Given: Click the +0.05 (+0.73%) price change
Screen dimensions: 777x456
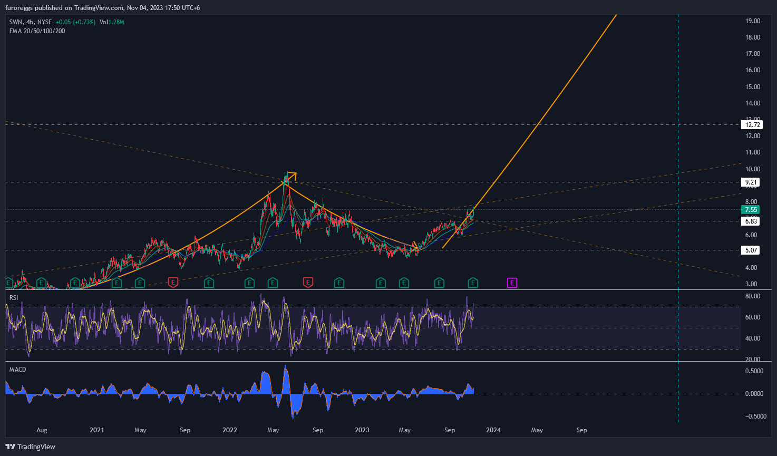Looking at the screenshot, I should pyautogui.click(x=75, y=22).
